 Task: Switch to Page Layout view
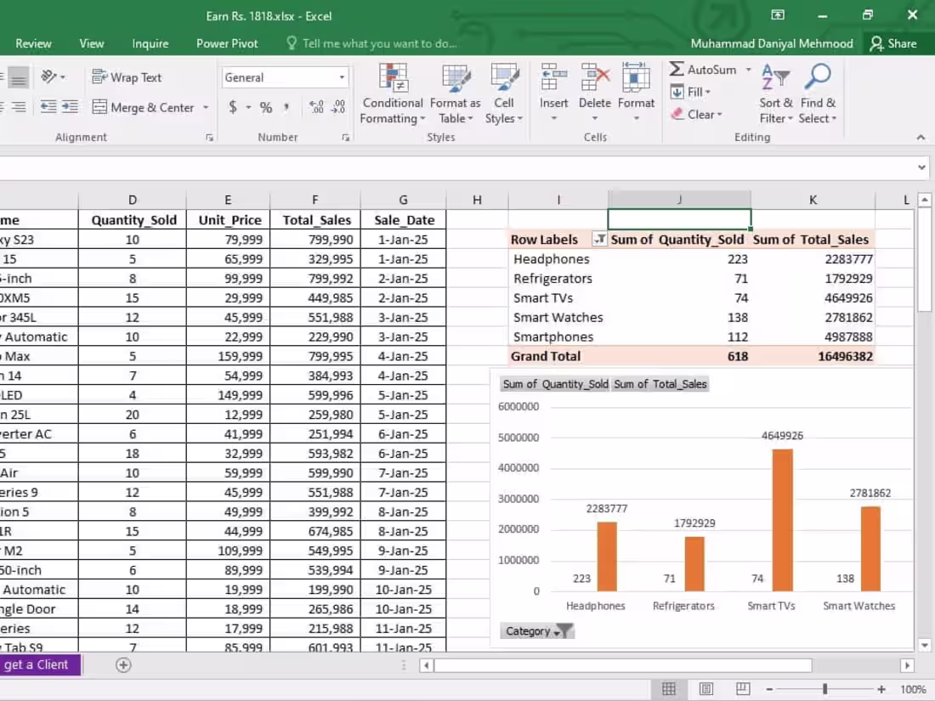click(706, 689)
